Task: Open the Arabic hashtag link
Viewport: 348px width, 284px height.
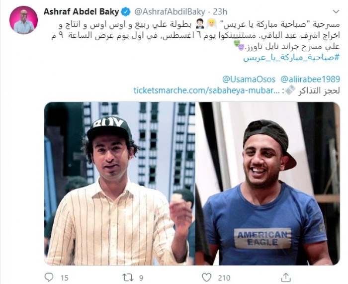Action: (x=291, y=57)
